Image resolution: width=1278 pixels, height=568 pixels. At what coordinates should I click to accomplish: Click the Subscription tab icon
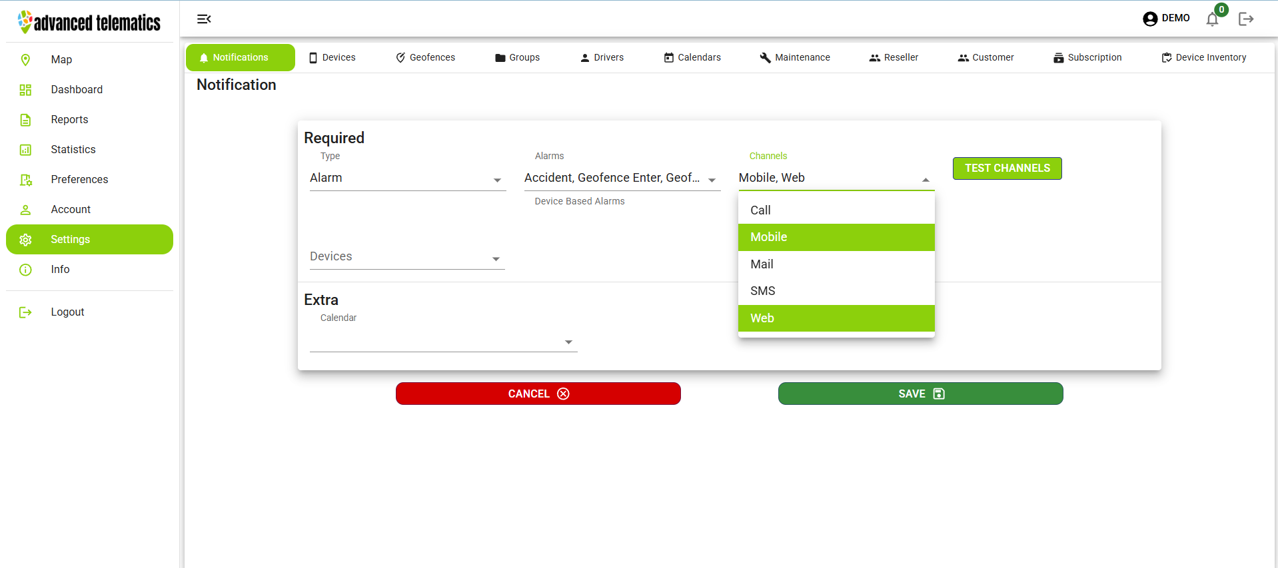tap(1059, 58)
